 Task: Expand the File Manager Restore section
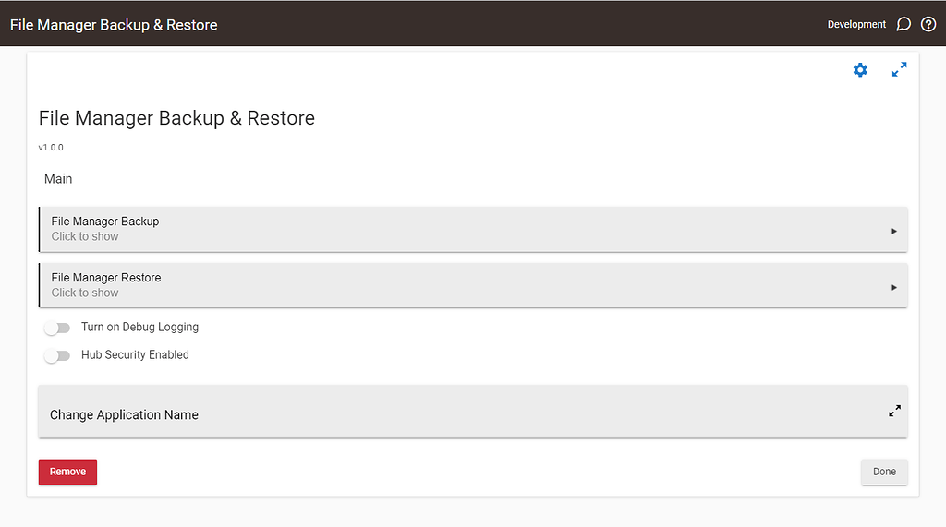(x=462, y=285)
